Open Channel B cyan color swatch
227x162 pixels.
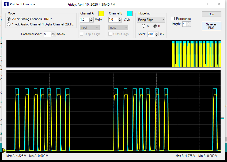coord(130,14)
